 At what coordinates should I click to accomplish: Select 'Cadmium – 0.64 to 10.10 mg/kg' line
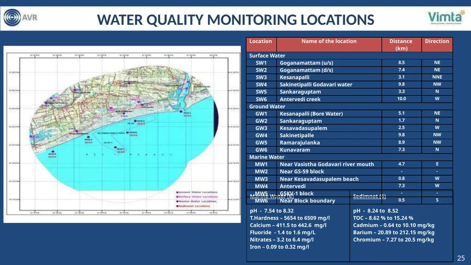tap(394, 225)
